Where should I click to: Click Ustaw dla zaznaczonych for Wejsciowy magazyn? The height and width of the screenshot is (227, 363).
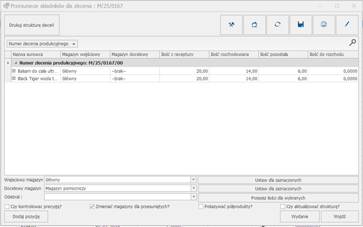pyautogui.click(x=278, y=180)
